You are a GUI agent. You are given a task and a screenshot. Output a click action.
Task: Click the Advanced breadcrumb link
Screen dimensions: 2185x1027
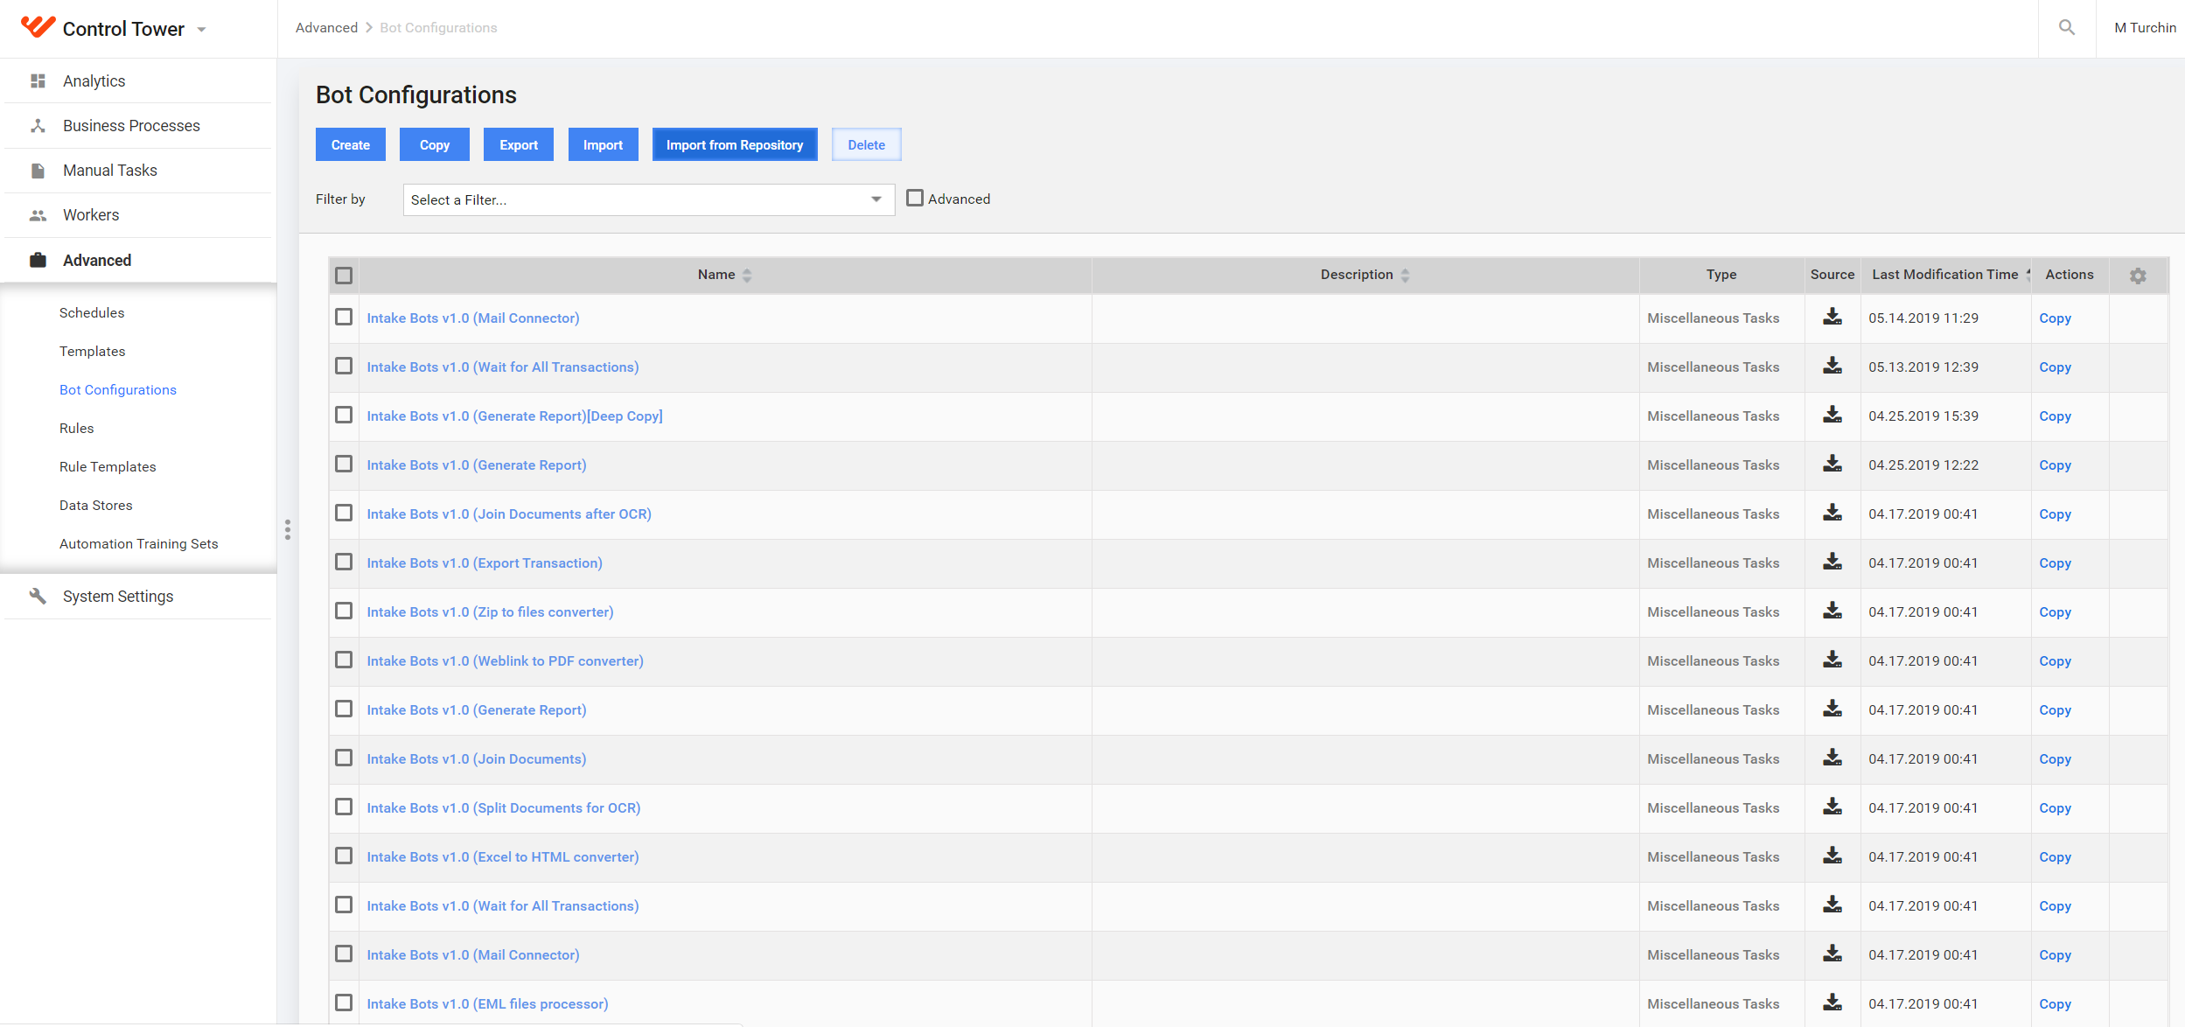[x=326, y=28]
